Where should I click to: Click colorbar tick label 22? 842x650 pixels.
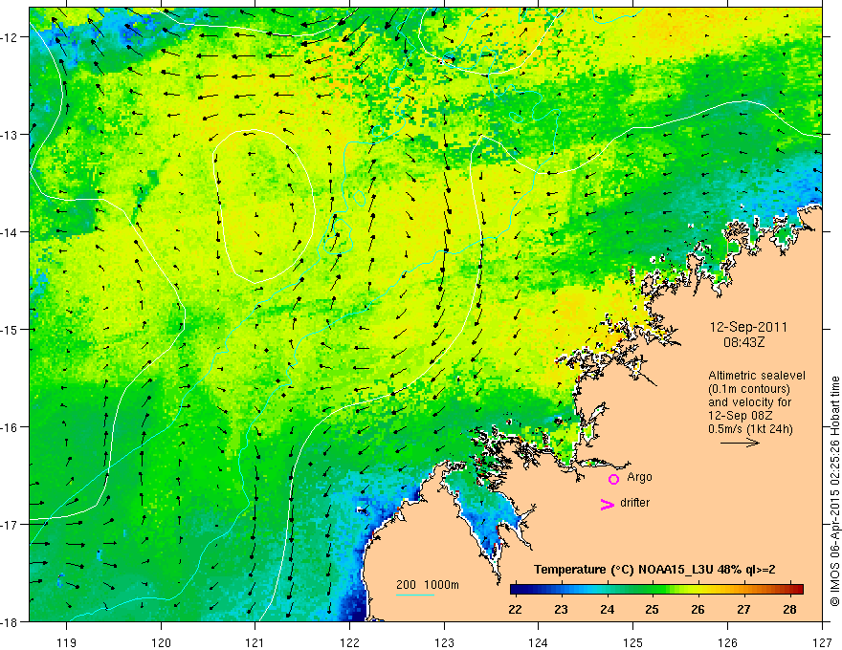click(515, 609)
